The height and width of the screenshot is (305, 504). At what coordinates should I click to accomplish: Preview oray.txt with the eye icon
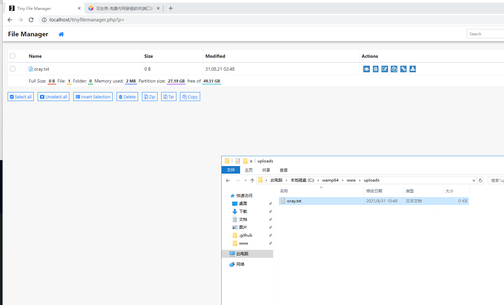pyautogui.click(x=367, y=69)
